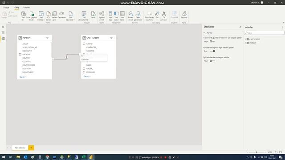This screenshot has height=160, width=285.
Task: Click the Oturum aç sign-in button
Action: (257, 3)
